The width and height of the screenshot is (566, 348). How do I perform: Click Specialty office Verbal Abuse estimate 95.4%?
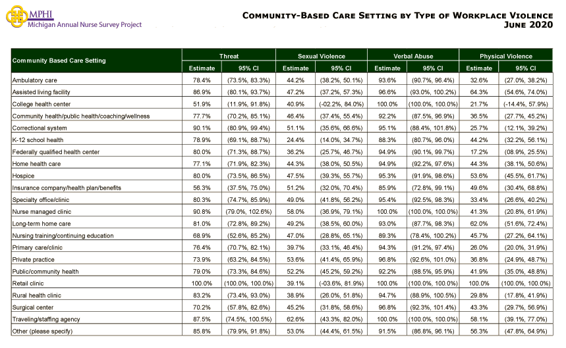click(387, 199)
